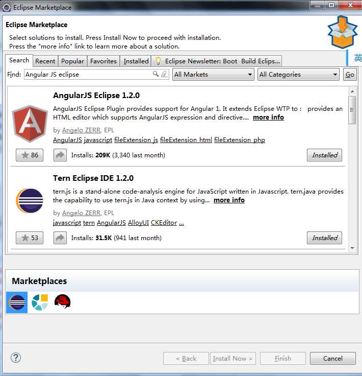Click the Go button

(350, 75)
